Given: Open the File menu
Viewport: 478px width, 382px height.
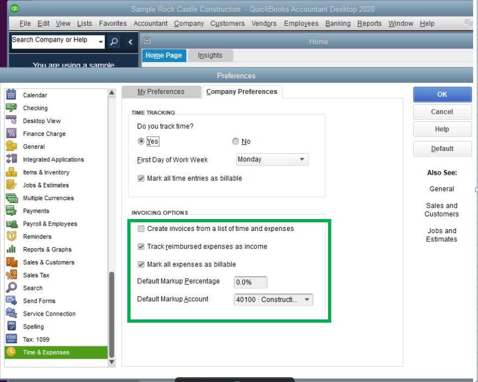Looking at the screenshot, I should (25, 24).
